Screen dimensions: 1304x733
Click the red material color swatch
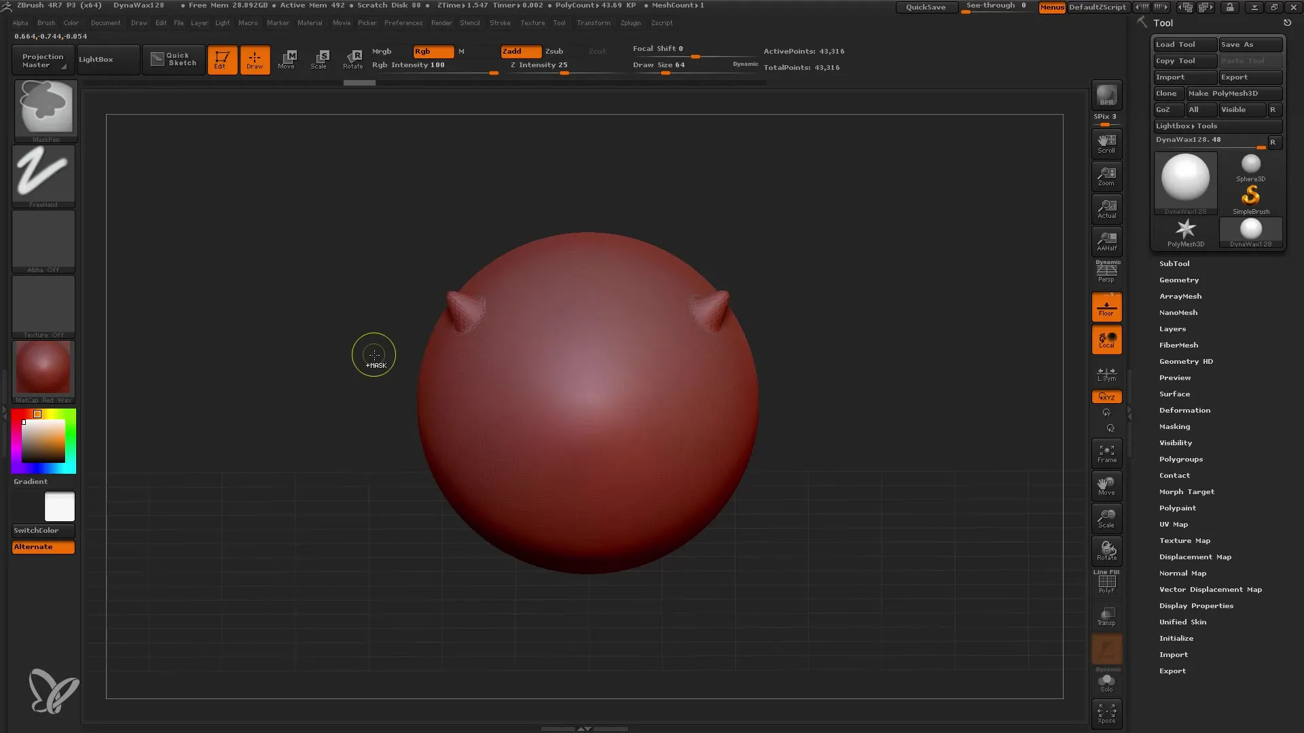pos(44,368)
